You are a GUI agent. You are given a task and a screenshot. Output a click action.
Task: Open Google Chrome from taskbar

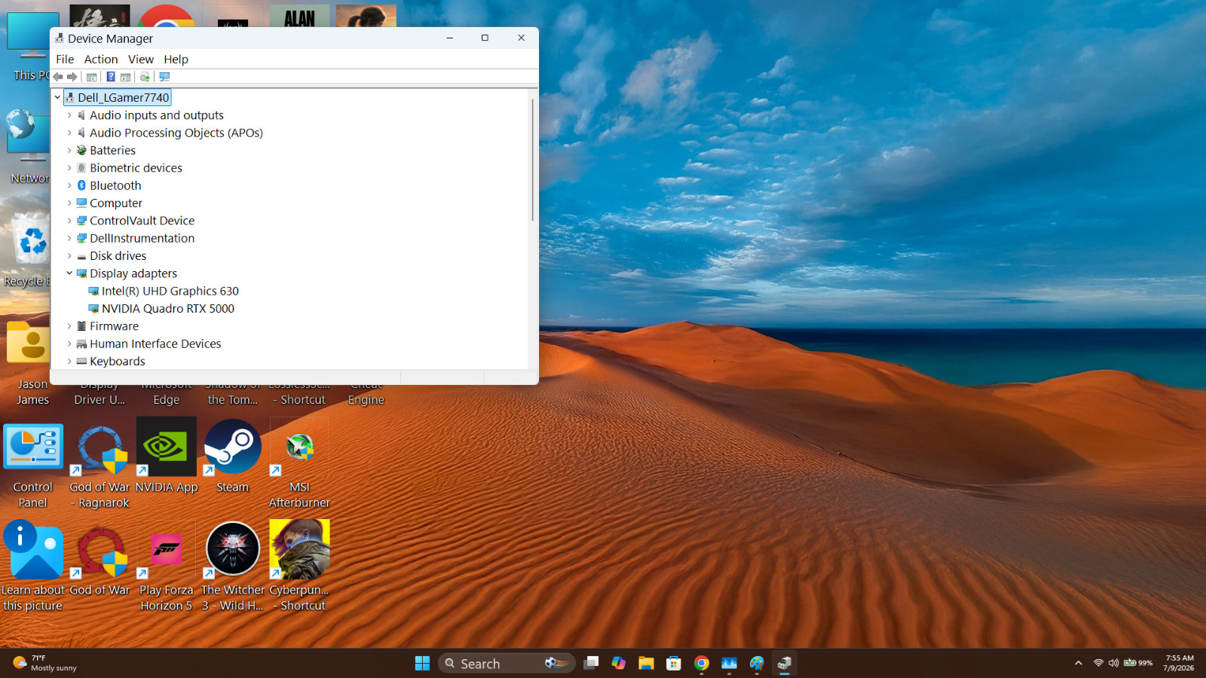click(702, 663)
